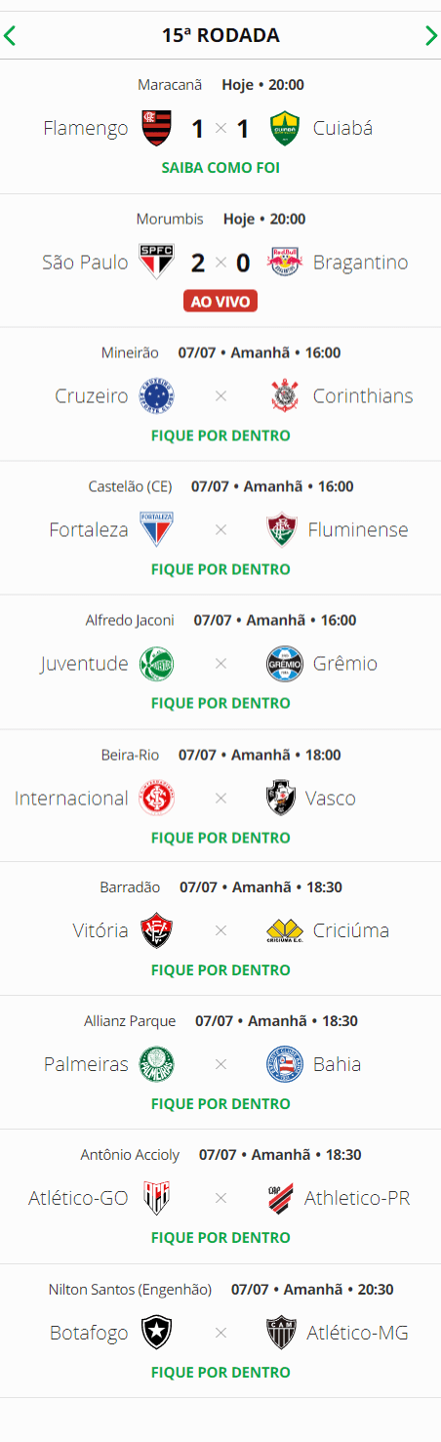
Task: Open the Palmeiras green crest
Action: [x=157, y=1064]
